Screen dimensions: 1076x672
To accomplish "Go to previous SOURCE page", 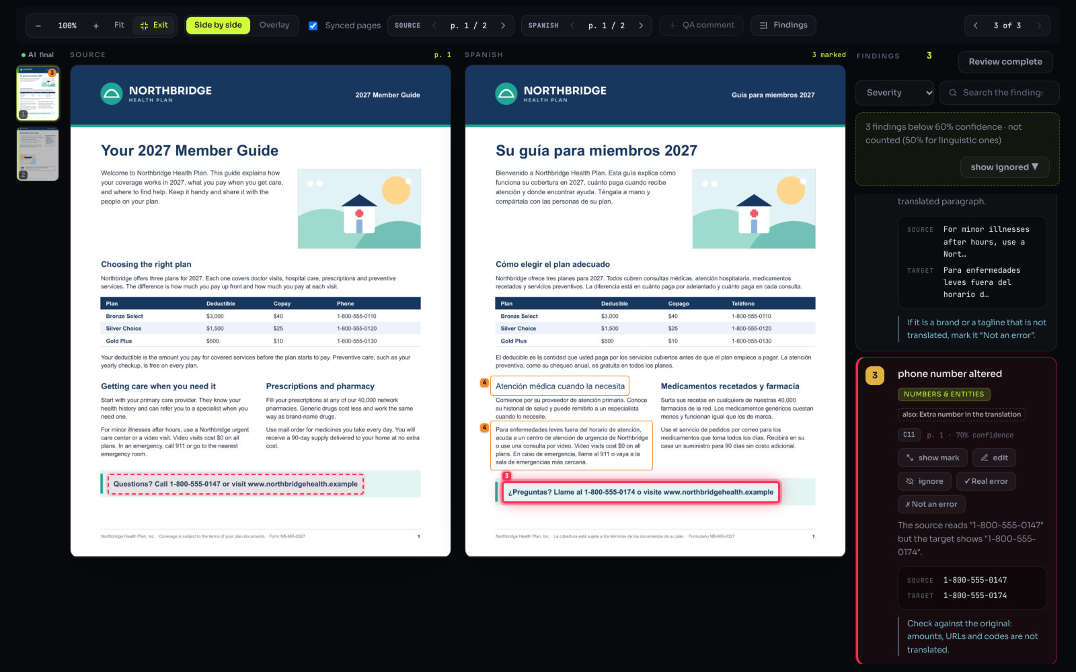I will [434, 26].
